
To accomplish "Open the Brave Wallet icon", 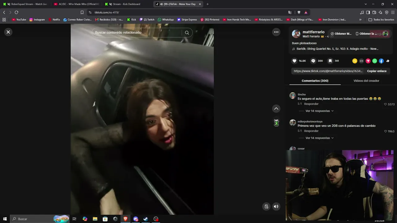I will (x=374, y=12).
